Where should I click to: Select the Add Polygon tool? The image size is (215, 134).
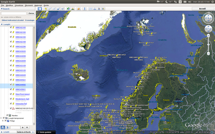click(50, 9)
